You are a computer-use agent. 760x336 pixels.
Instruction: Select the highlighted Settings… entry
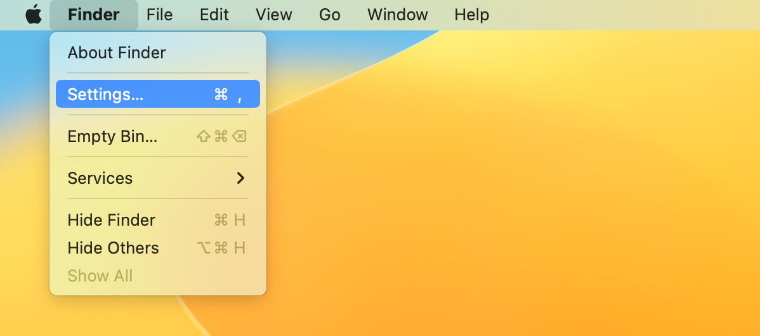click(x=158, y=94)
